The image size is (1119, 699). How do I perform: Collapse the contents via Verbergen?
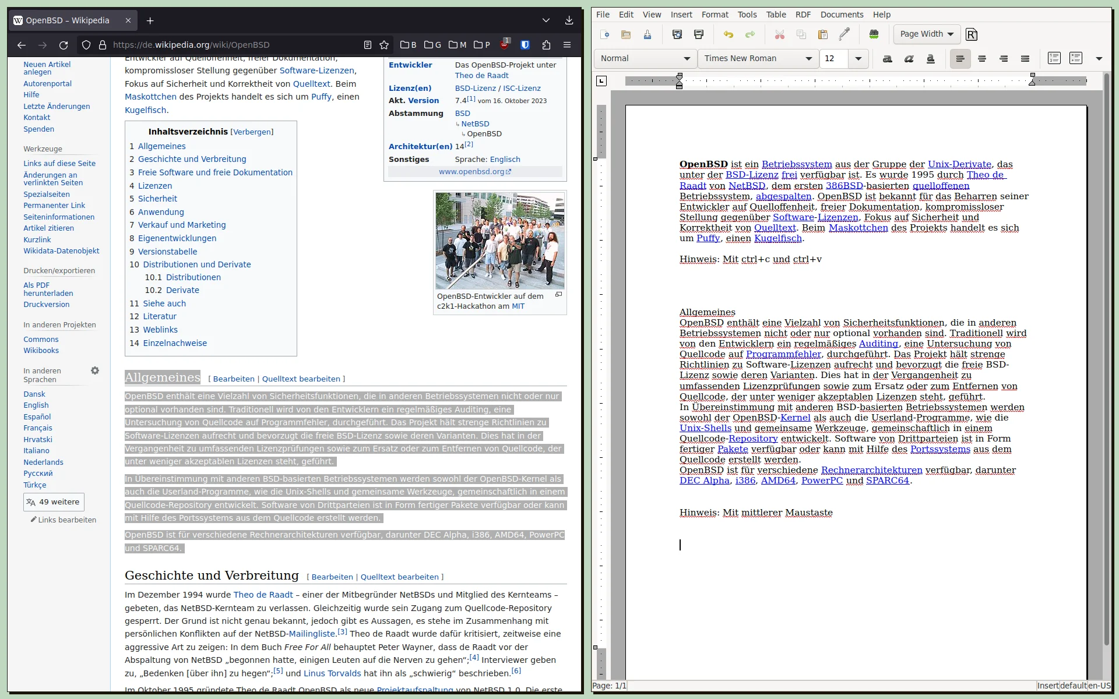tap(252, 132)
